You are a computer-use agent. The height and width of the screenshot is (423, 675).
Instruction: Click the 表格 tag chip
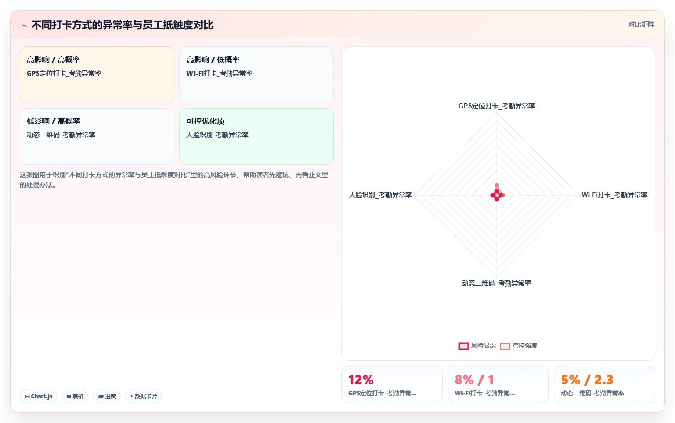(75, 396)
